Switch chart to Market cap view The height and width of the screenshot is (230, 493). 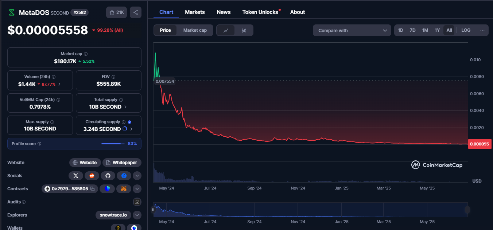click(x=195, y=30)
